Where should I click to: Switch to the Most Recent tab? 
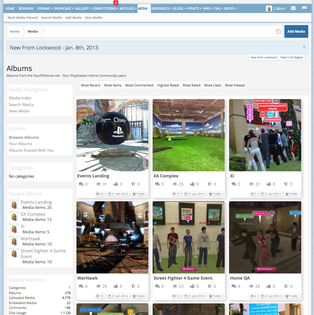click(91, 85)
